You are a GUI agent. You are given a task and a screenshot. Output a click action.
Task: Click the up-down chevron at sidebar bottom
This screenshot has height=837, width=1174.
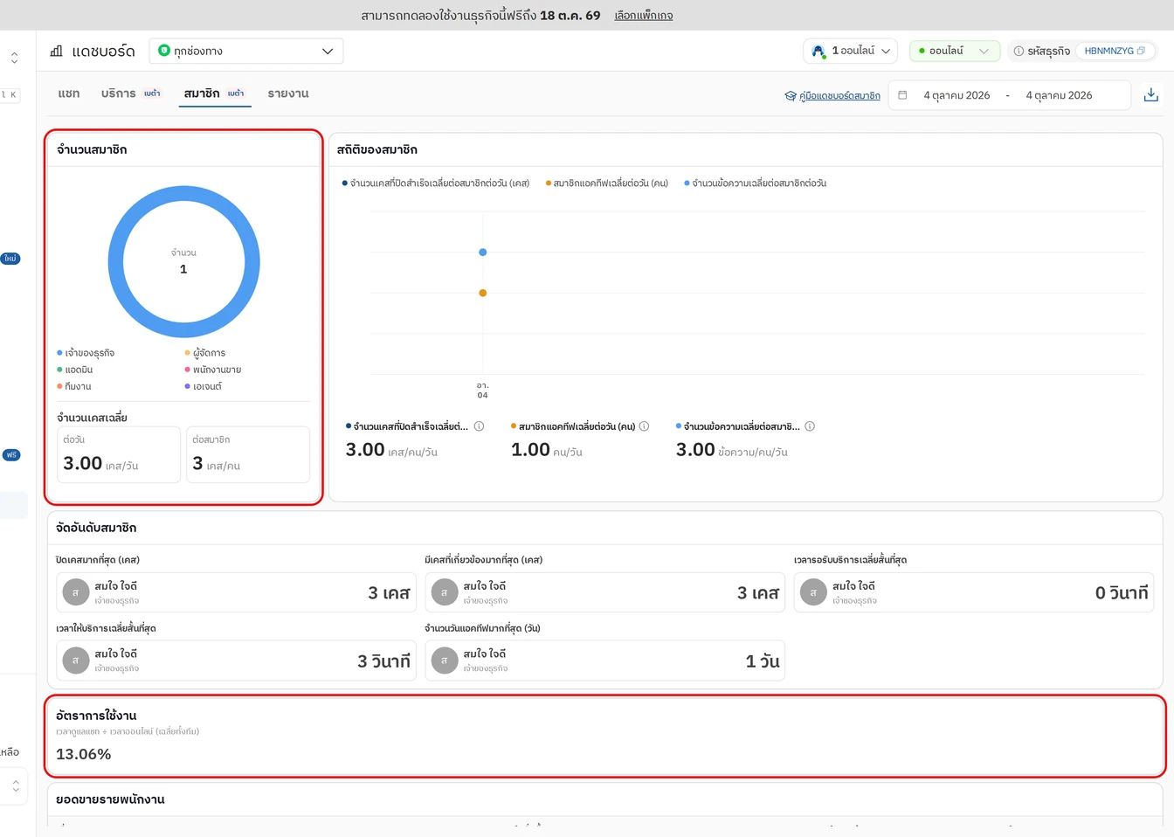(15, 785)
